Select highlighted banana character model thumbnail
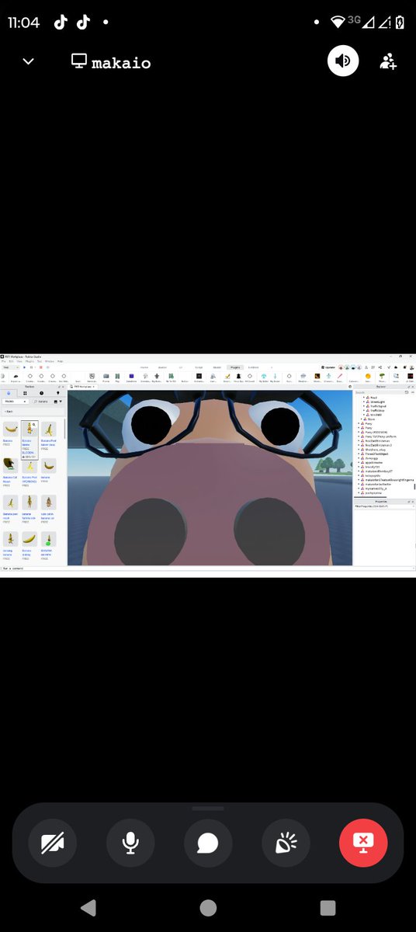Image resolution: width=416 pixels, height=932 pixels. tap(29, 429)
